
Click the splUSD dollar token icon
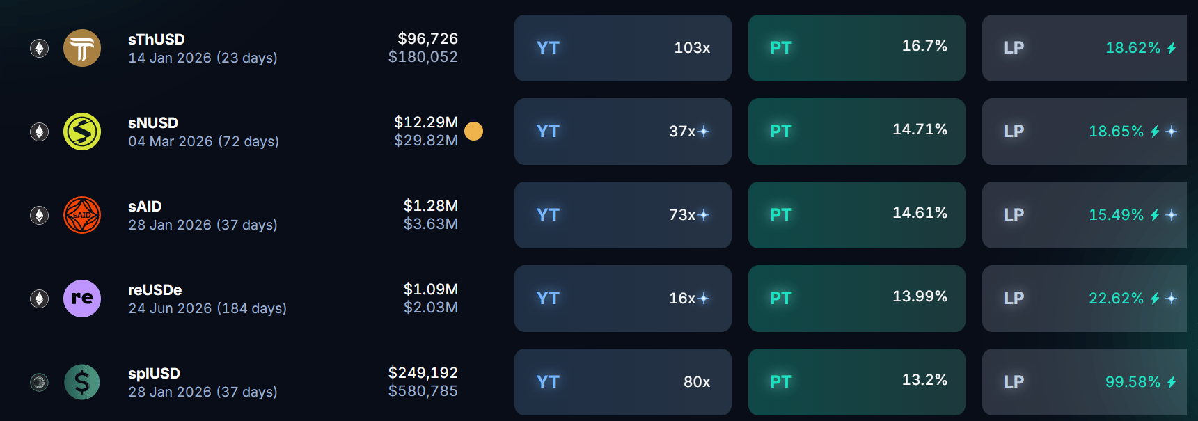[x=82, y=382]
